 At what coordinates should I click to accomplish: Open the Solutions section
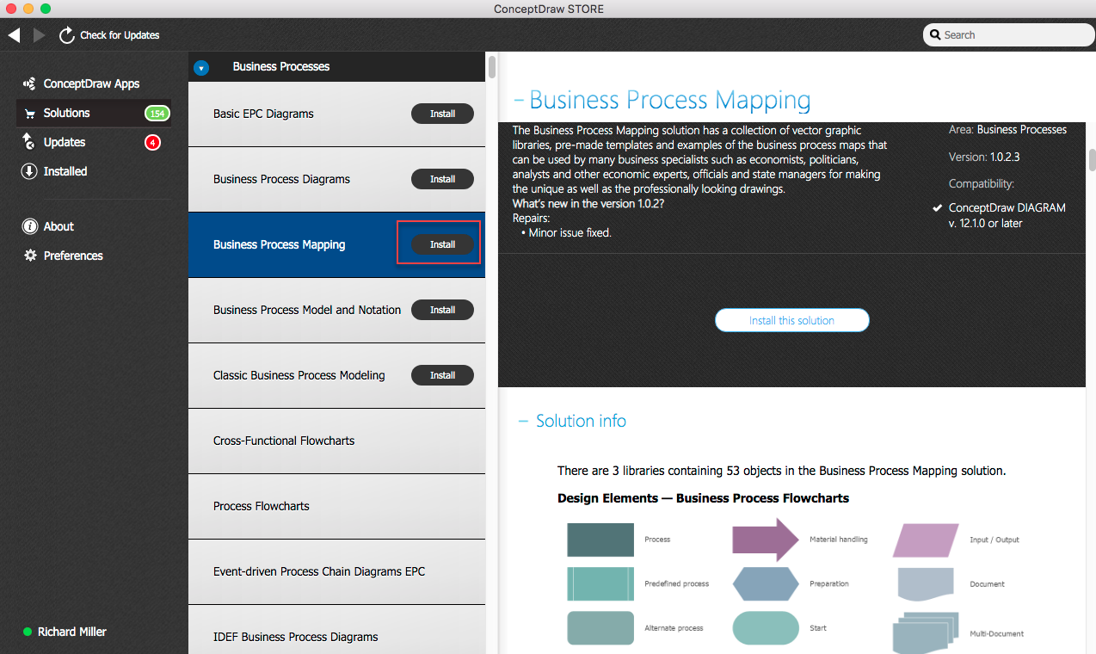[x=94, y=114]
